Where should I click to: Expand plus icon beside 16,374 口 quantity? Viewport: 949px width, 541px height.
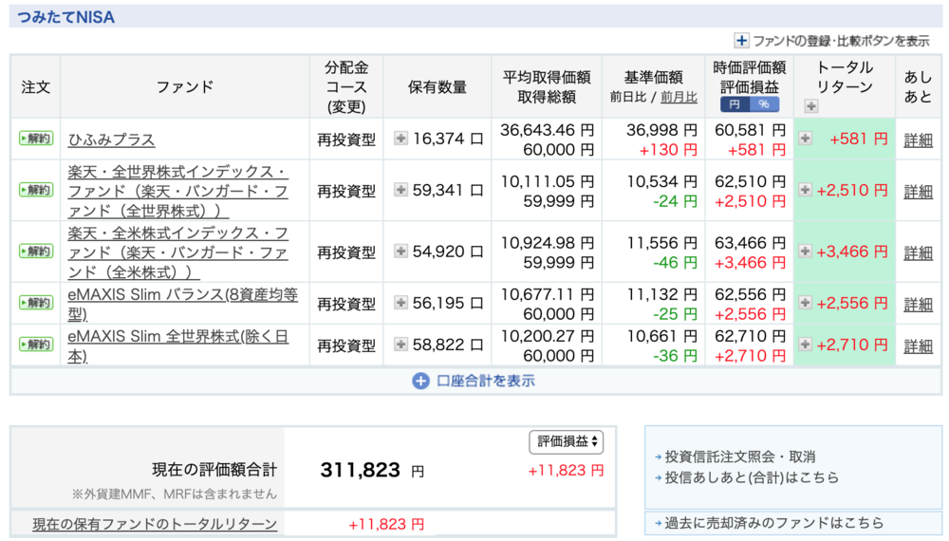(400, 139)
